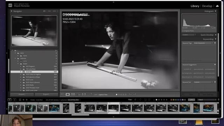Click the Export button
The width and height of the screenshot is (224, 126).
point(47,94)
